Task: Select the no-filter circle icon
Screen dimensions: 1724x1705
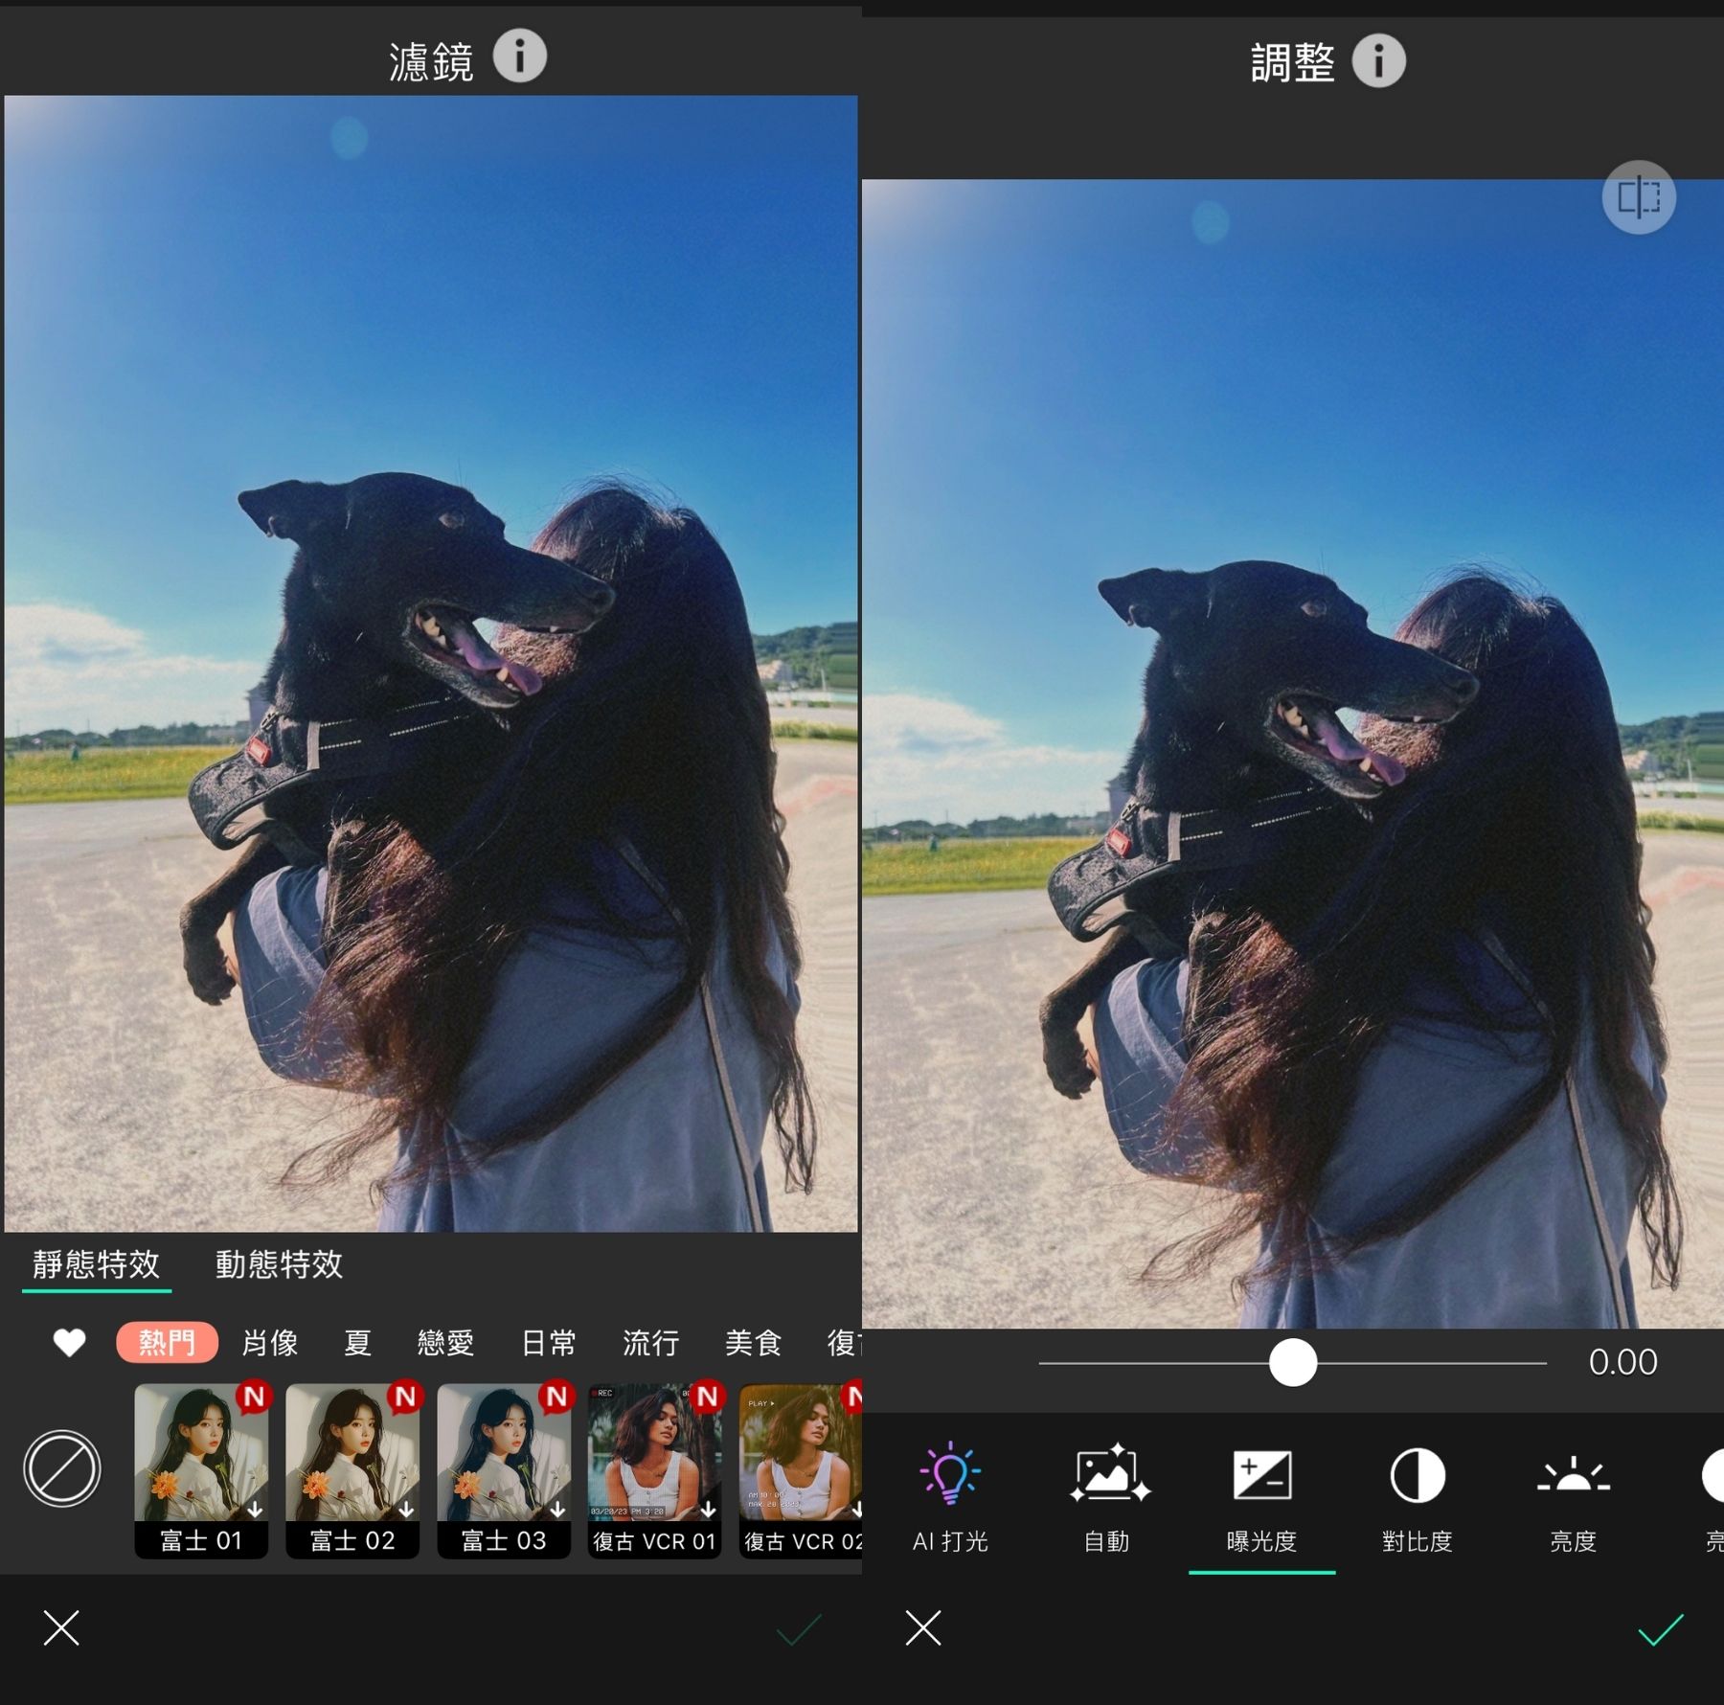Action: (62, 1468)
